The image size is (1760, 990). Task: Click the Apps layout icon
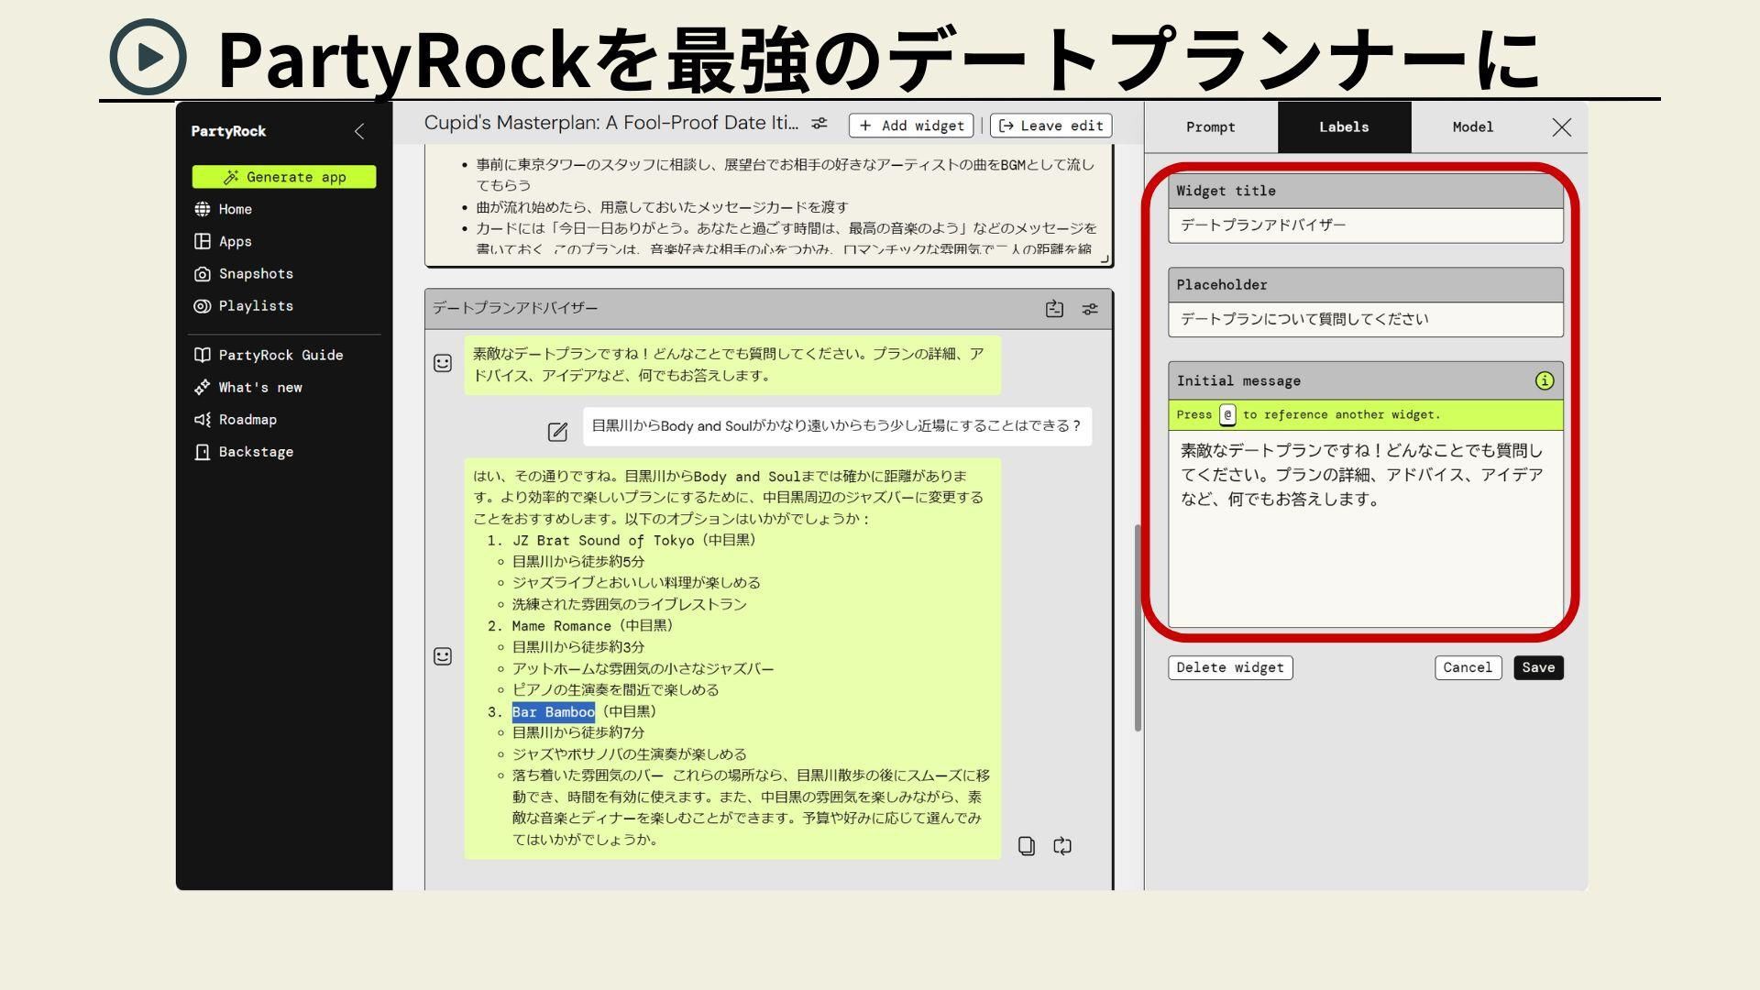click(x=203, y=241)
